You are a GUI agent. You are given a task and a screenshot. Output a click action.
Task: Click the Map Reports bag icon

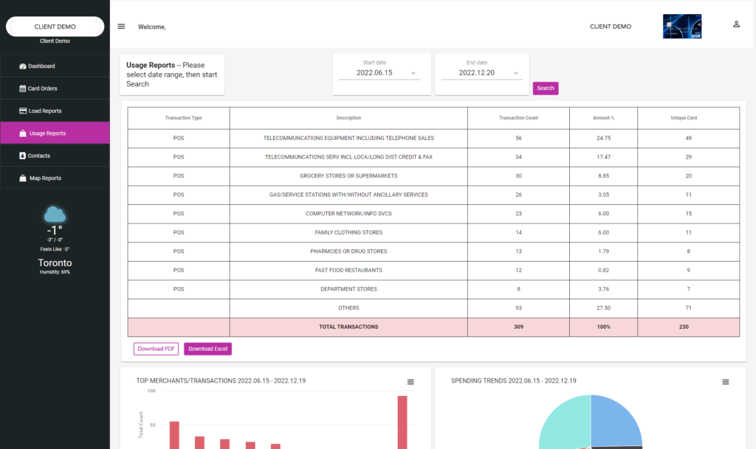click(23, 178)
